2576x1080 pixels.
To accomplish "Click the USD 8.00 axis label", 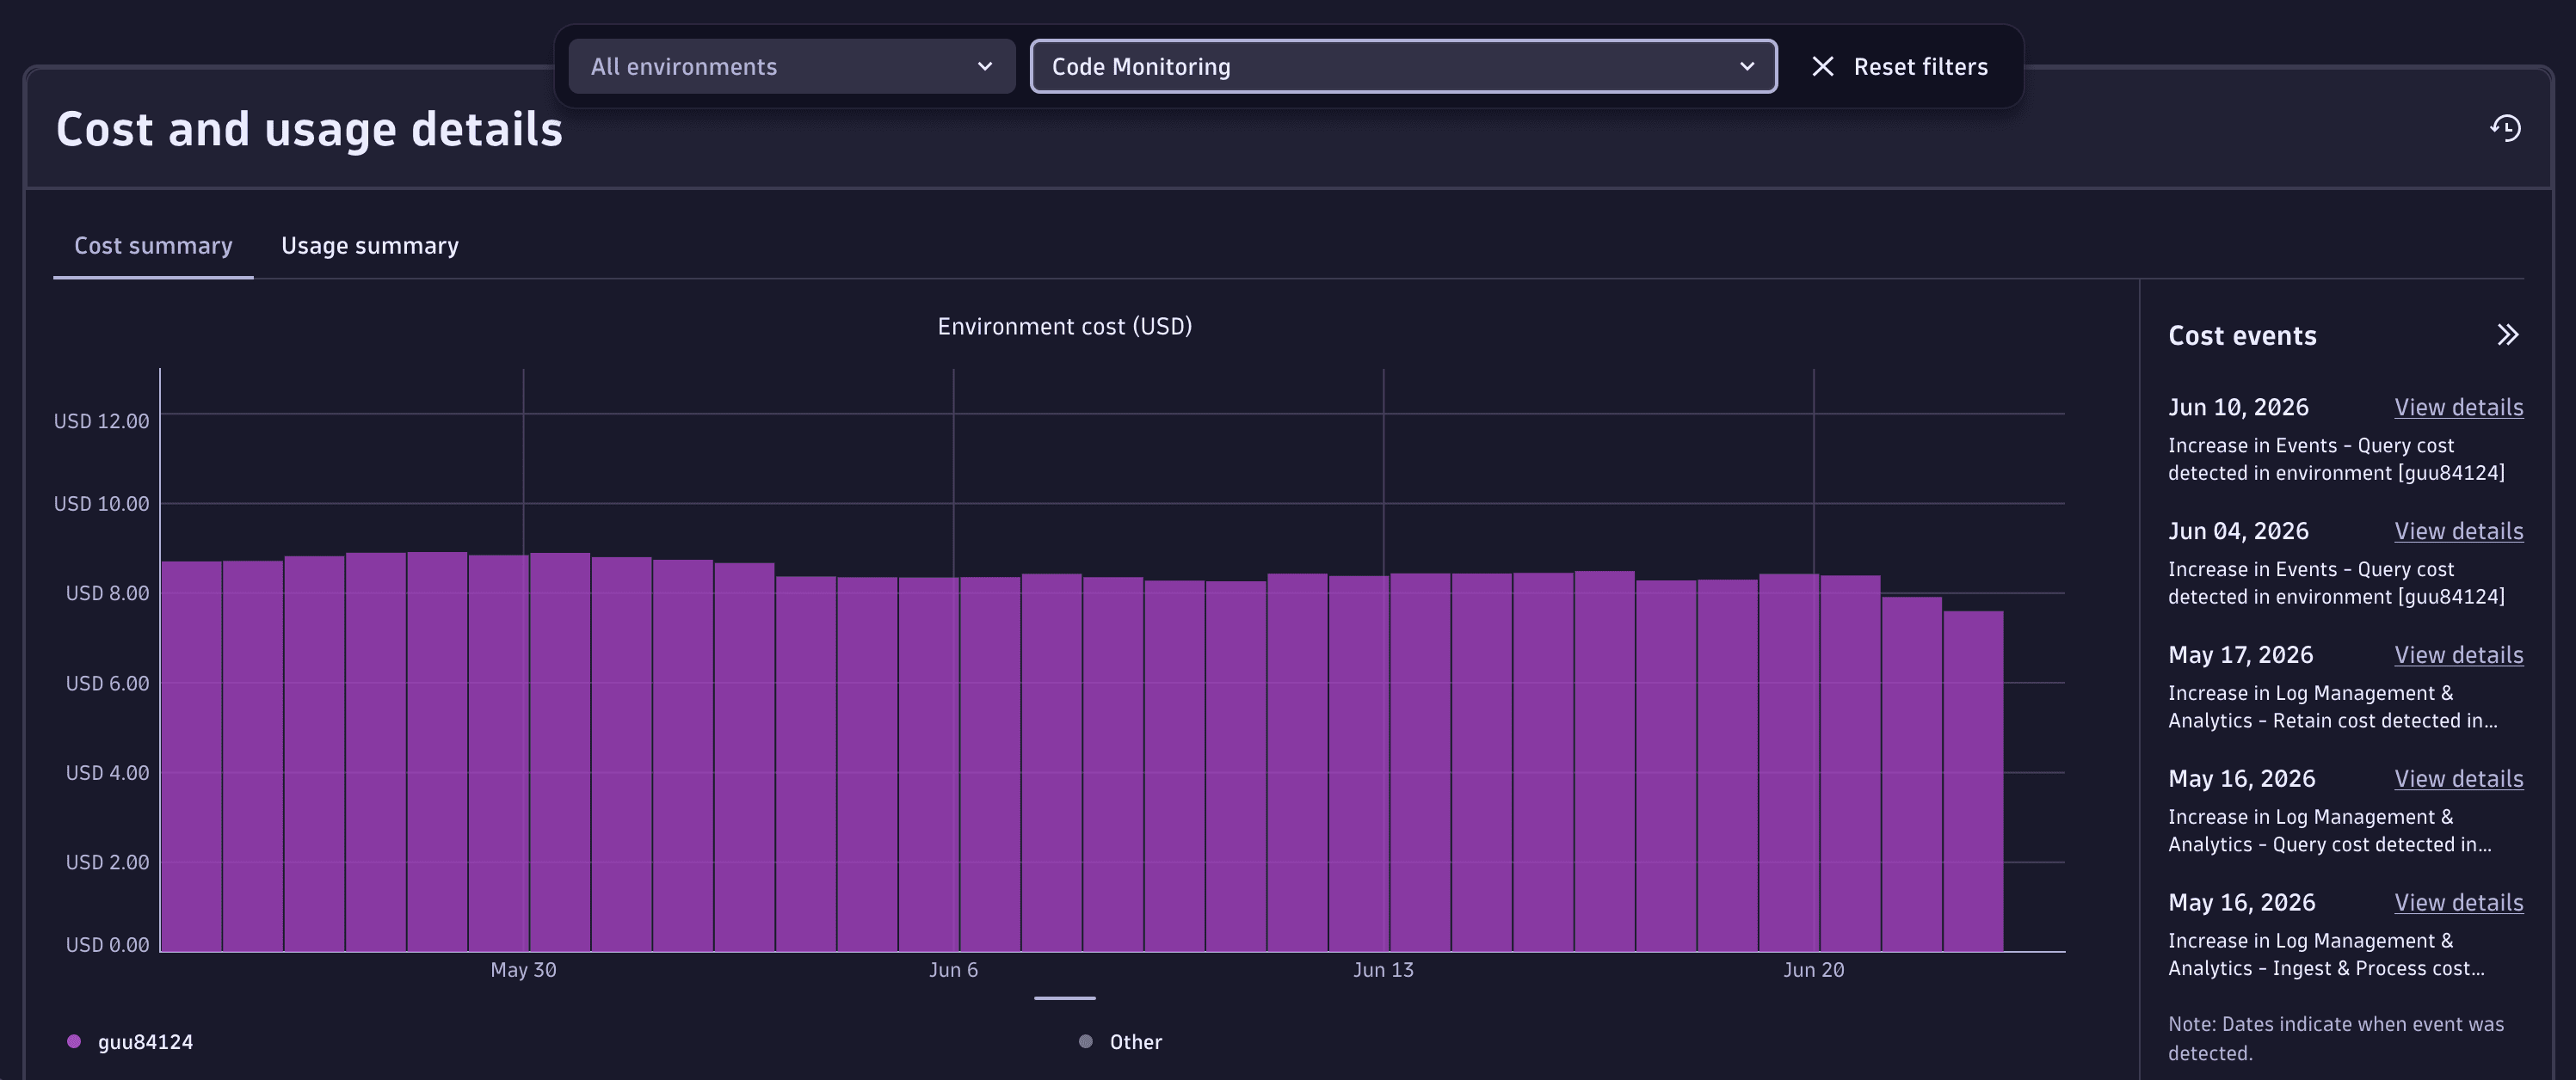I will [x=107, y=592].
